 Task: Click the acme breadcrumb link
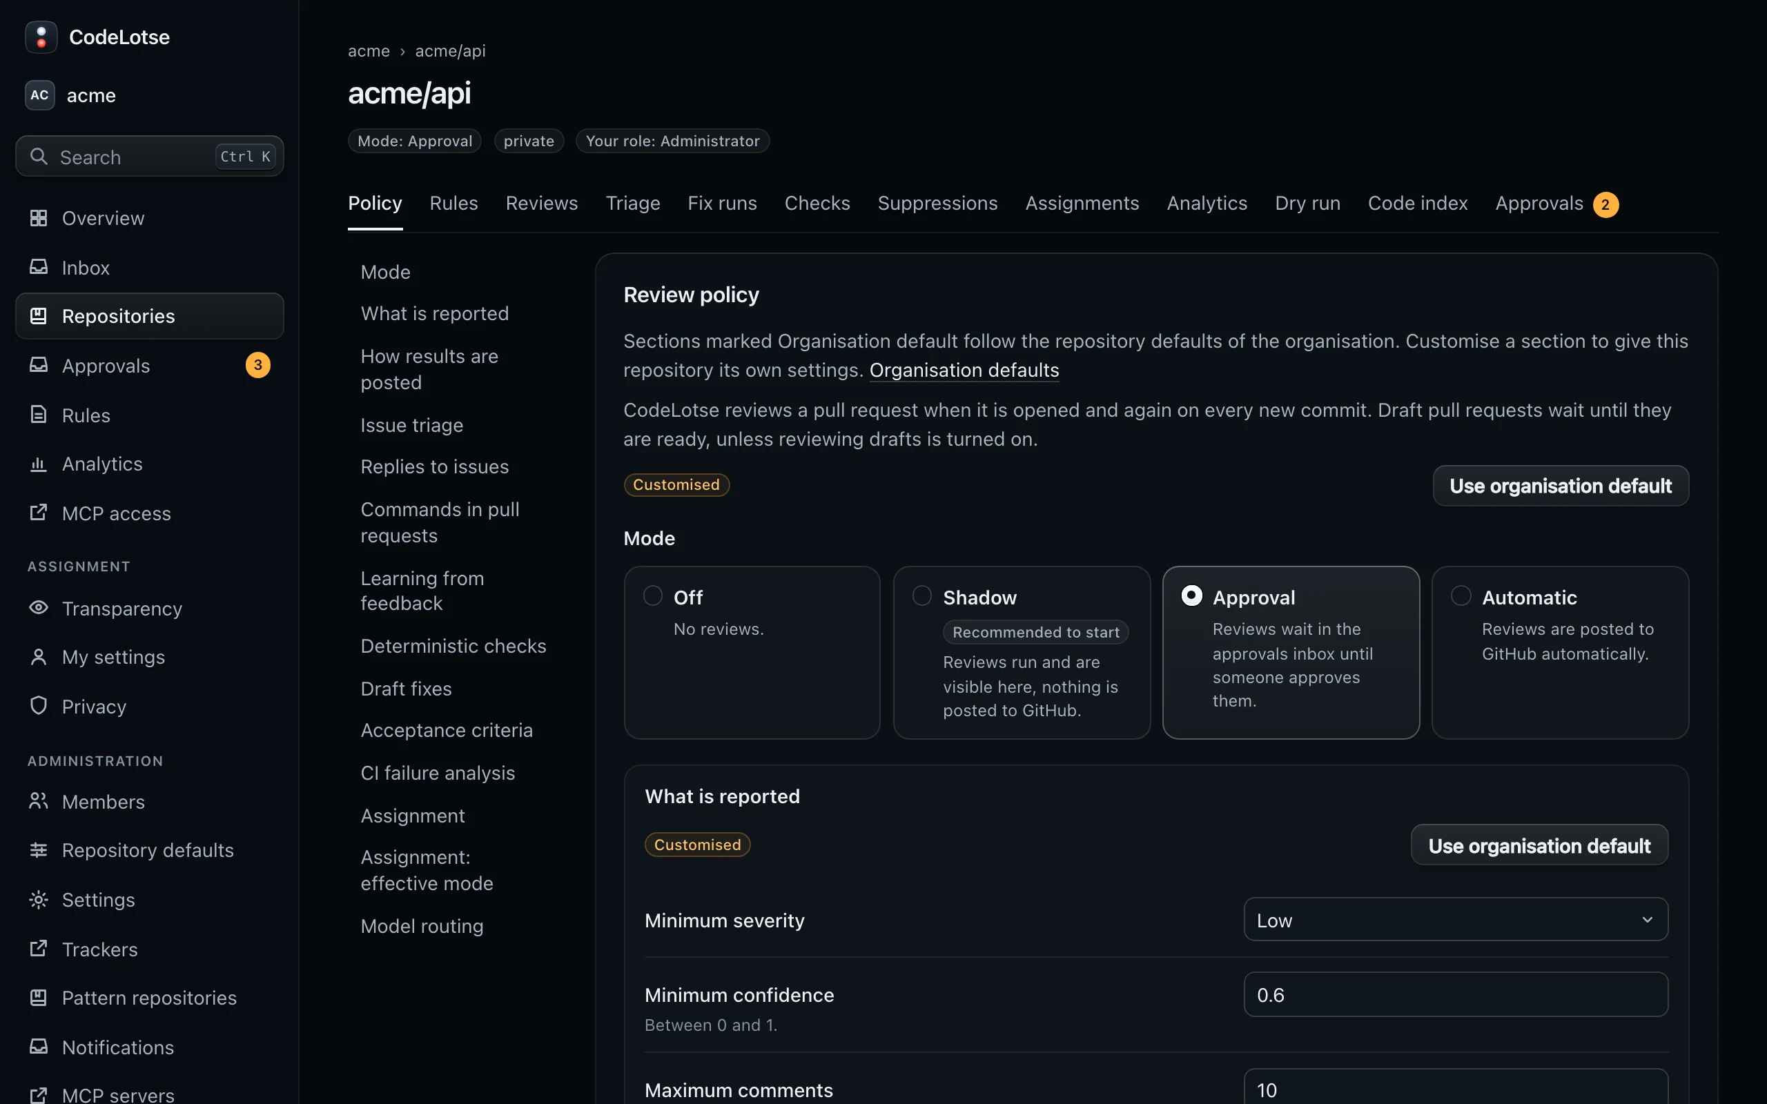369,50
